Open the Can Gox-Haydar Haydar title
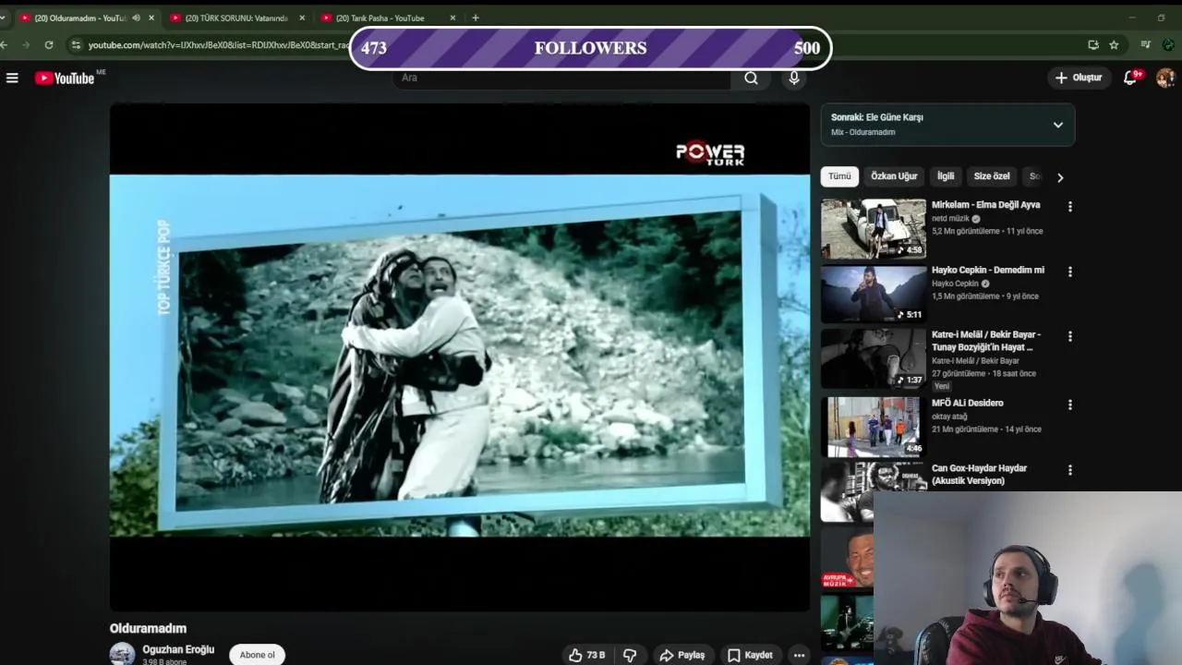1182x665 pixels. click(x=979, y=475)
